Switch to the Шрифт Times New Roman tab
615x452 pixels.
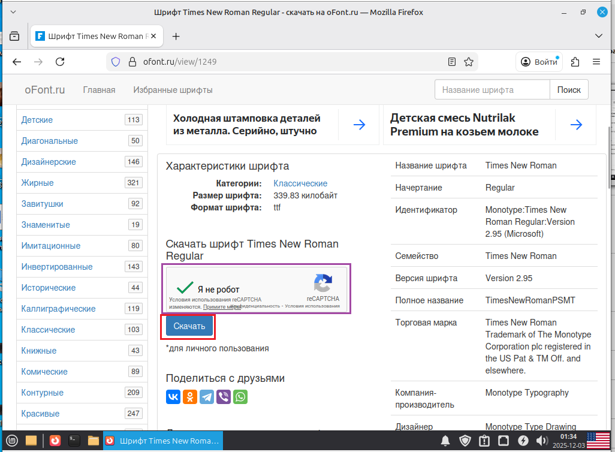tap(97, 36)
